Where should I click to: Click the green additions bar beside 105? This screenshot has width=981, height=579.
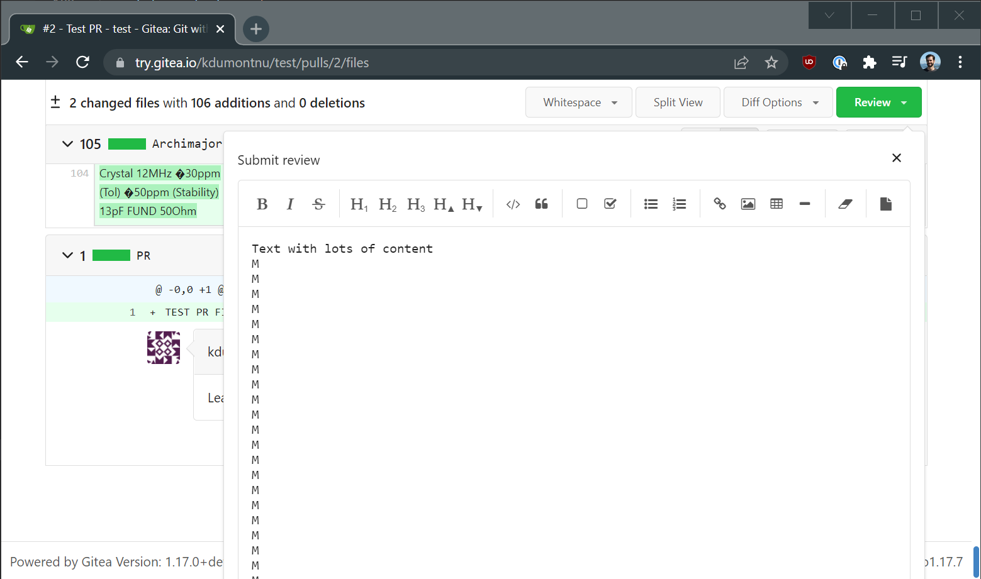tap(127, 144)
